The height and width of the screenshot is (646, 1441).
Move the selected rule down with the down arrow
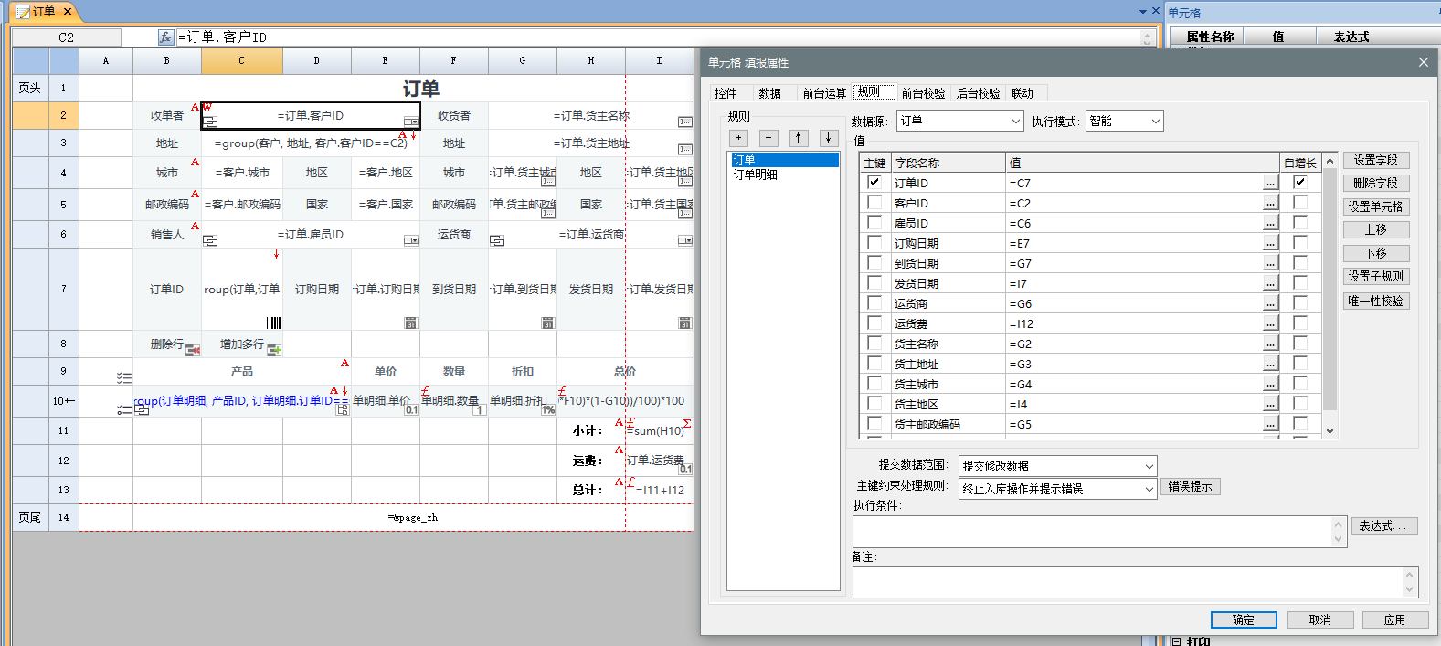click(828, 138)
